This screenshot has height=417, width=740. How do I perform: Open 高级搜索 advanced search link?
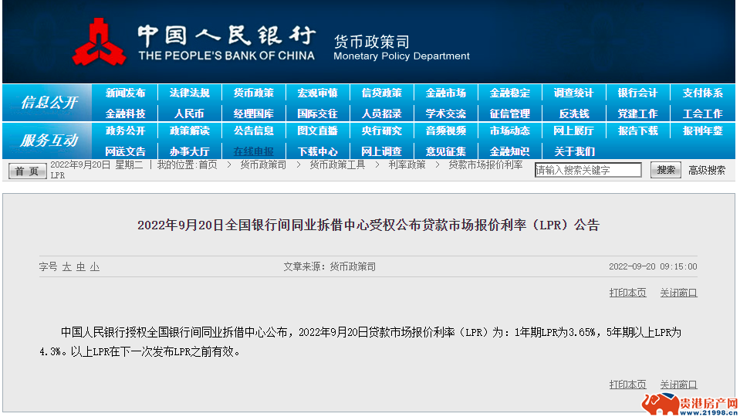(707, 170)
